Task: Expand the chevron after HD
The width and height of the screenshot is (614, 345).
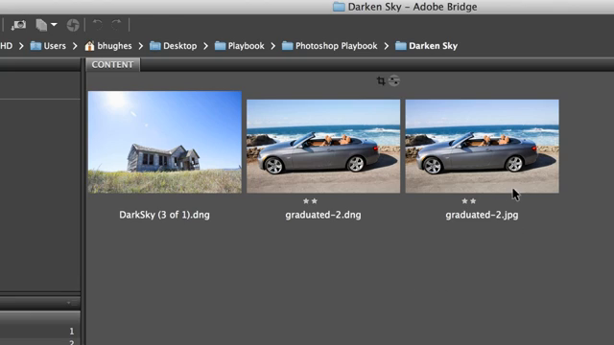Action: (21, 46)
